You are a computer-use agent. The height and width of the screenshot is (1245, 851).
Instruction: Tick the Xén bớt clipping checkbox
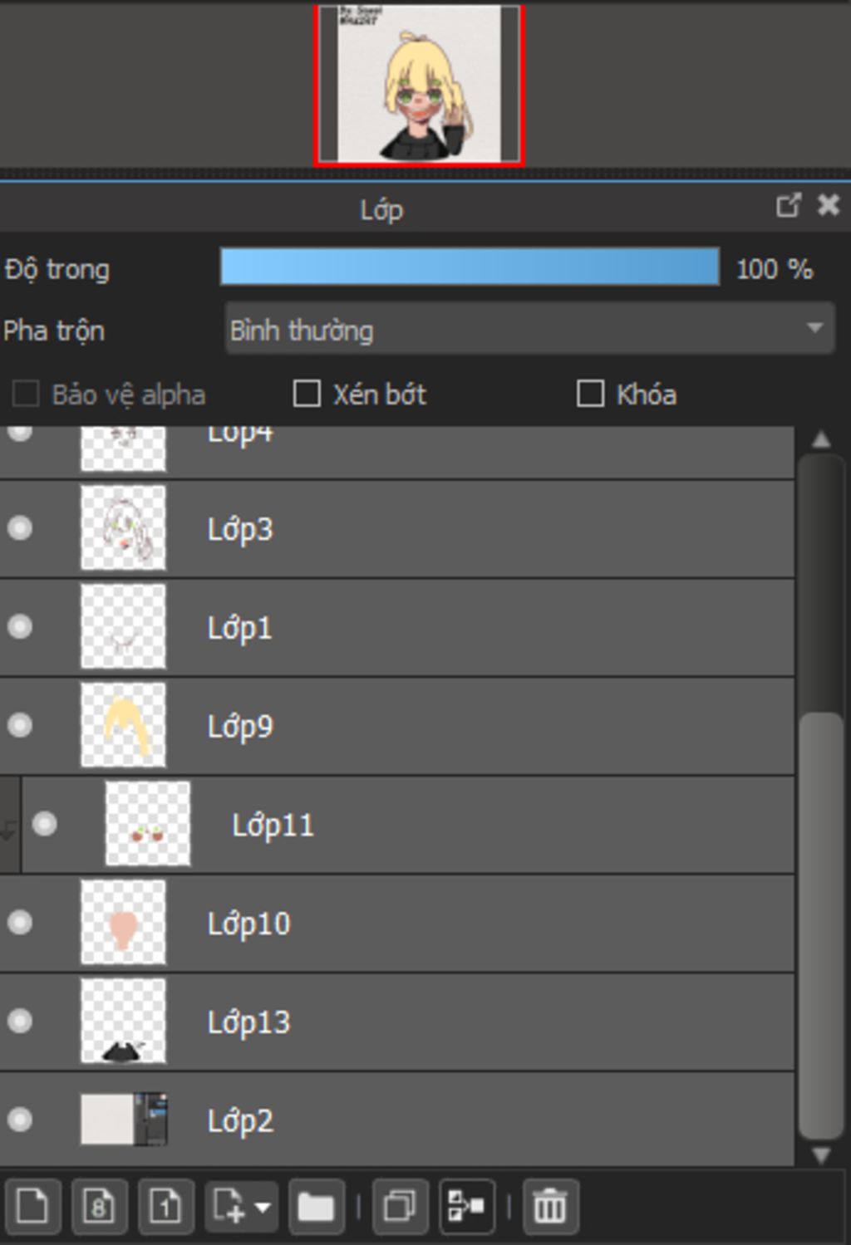(x=307, y=394)
